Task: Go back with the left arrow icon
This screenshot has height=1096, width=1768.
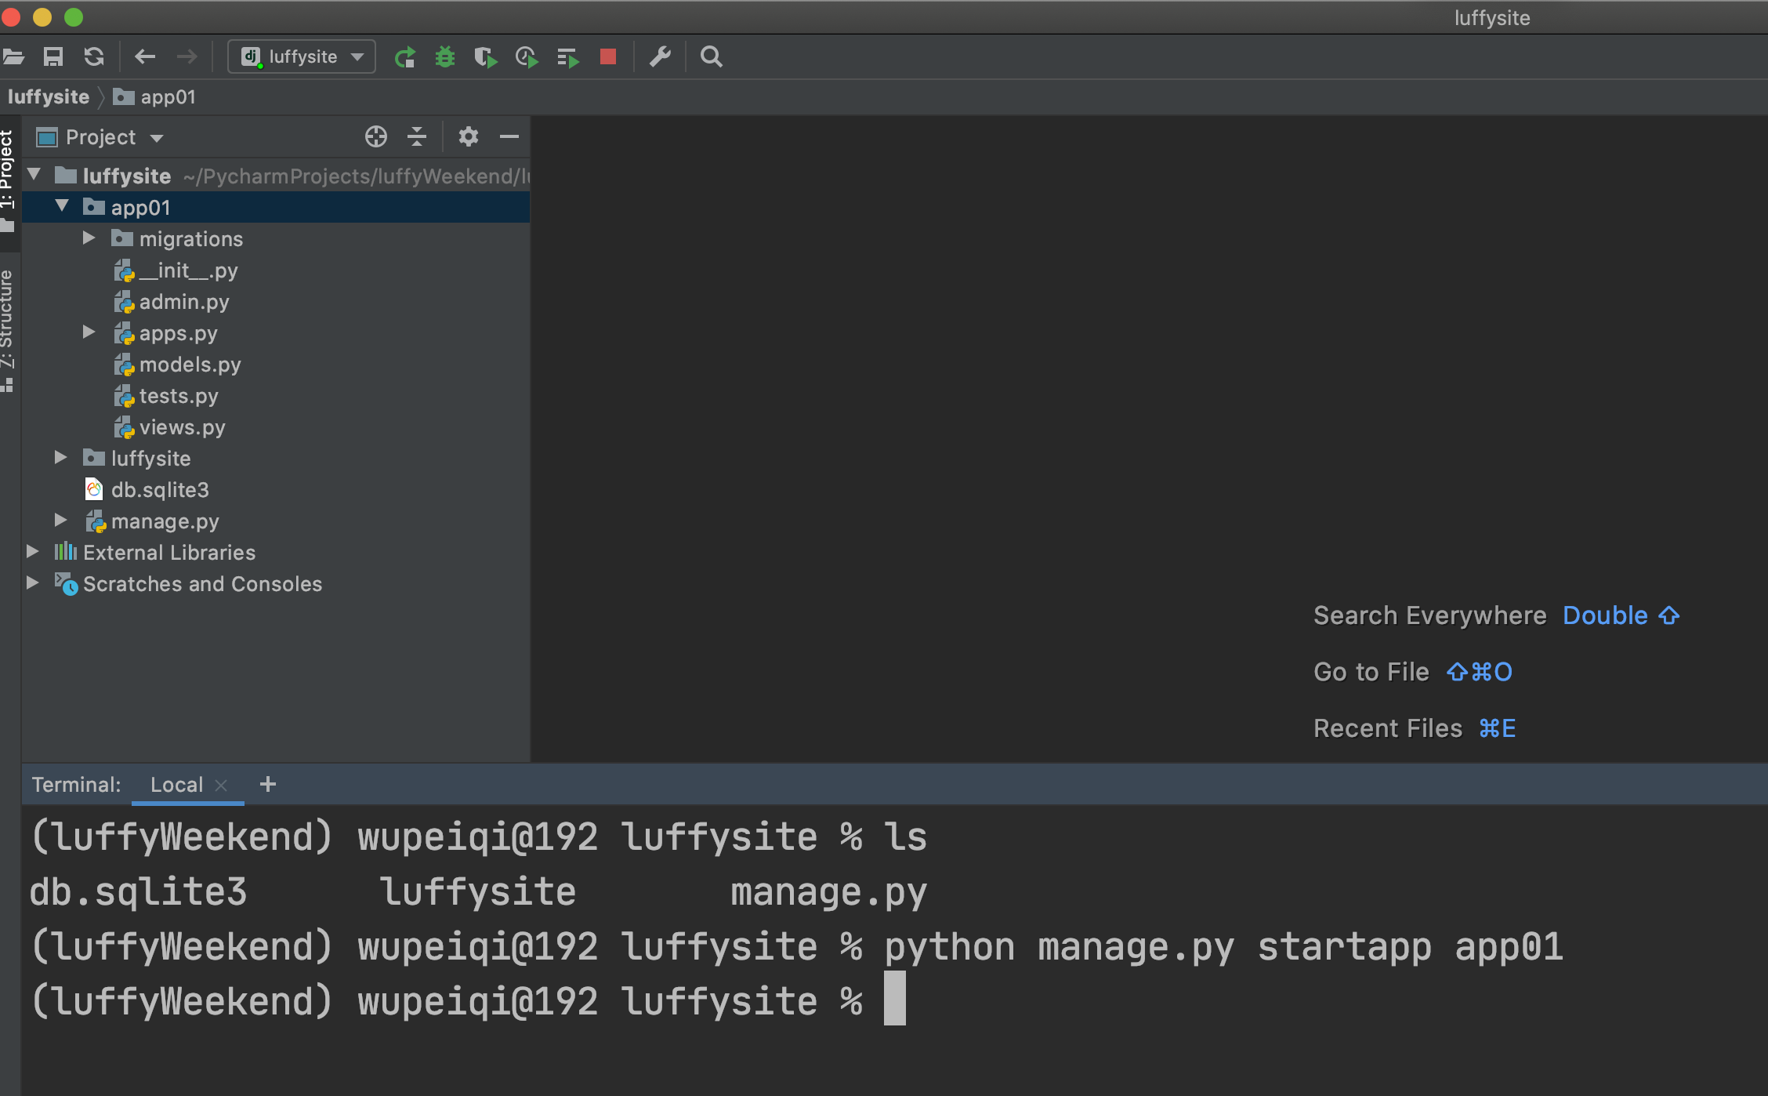Action: click(145, 56)
